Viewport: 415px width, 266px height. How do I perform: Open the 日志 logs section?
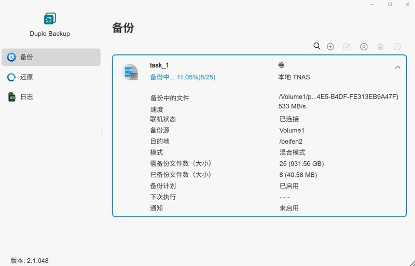[51, 97]
